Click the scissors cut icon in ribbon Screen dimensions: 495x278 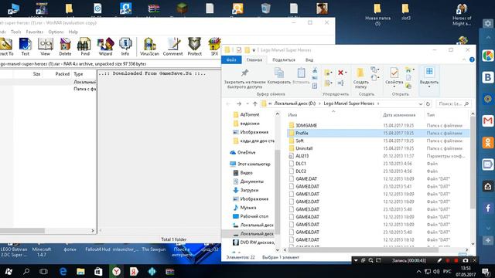pyautogui.click(x=315, y=70)
